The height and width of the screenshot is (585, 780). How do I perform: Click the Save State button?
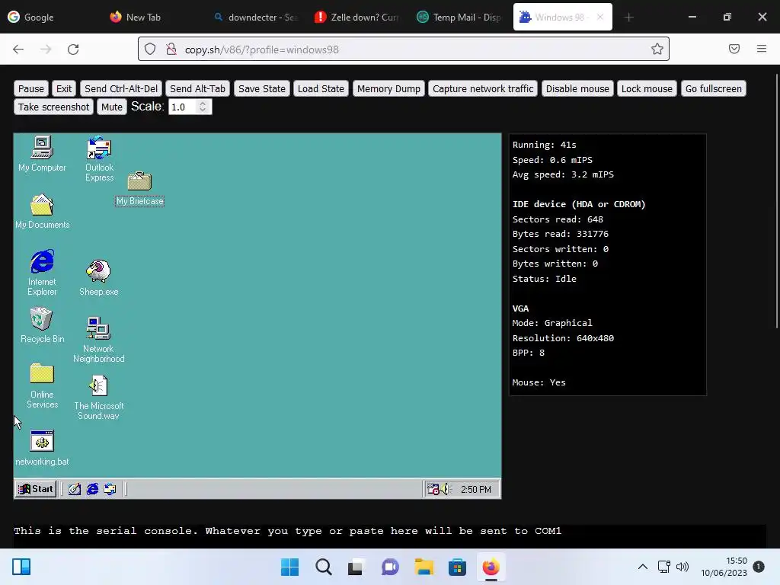pos(262,88)
